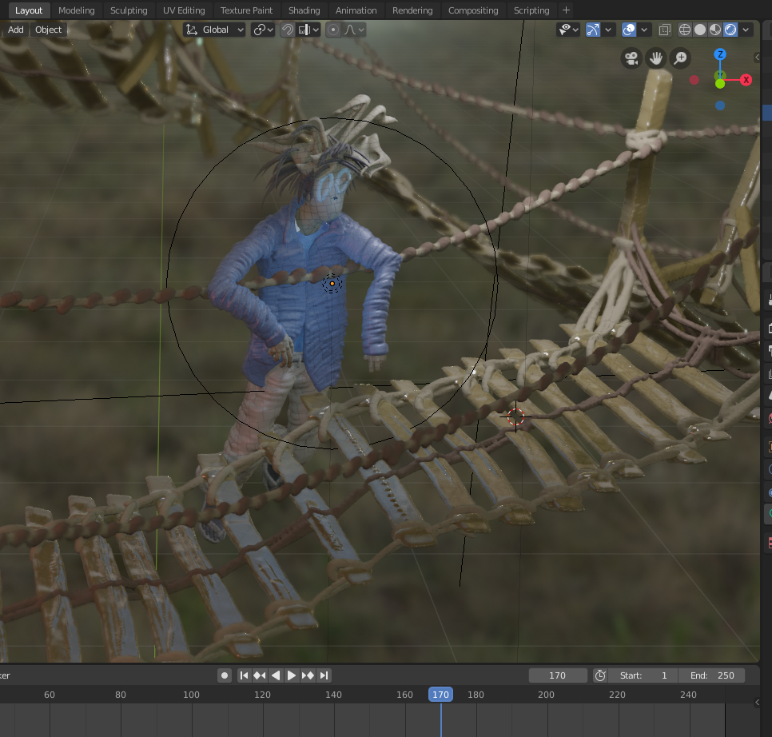Select Wireframe viewport shading mode
772x737 pixels.
pos(684,30)
